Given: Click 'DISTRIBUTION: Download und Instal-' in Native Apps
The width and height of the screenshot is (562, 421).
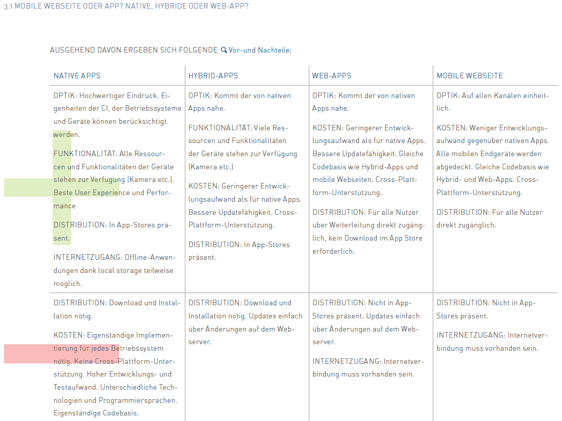Looking at the screenshot, I should [117, 303].
